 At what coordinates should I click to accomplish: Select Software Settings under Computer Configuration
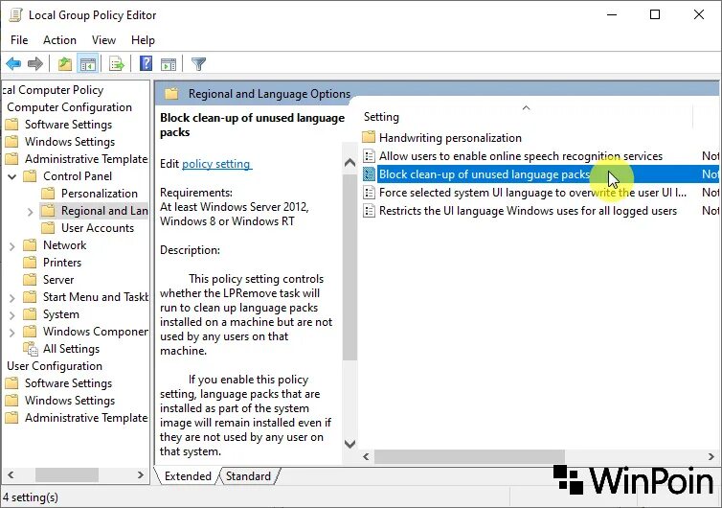pyautogui.click(x=68, y=125)
